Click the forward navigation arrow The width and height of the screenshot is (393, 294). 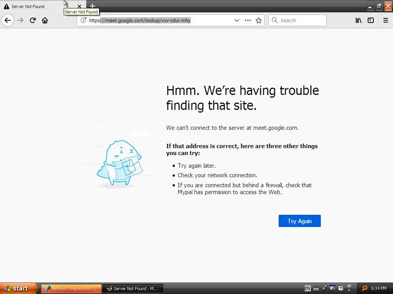click(20, 20)
